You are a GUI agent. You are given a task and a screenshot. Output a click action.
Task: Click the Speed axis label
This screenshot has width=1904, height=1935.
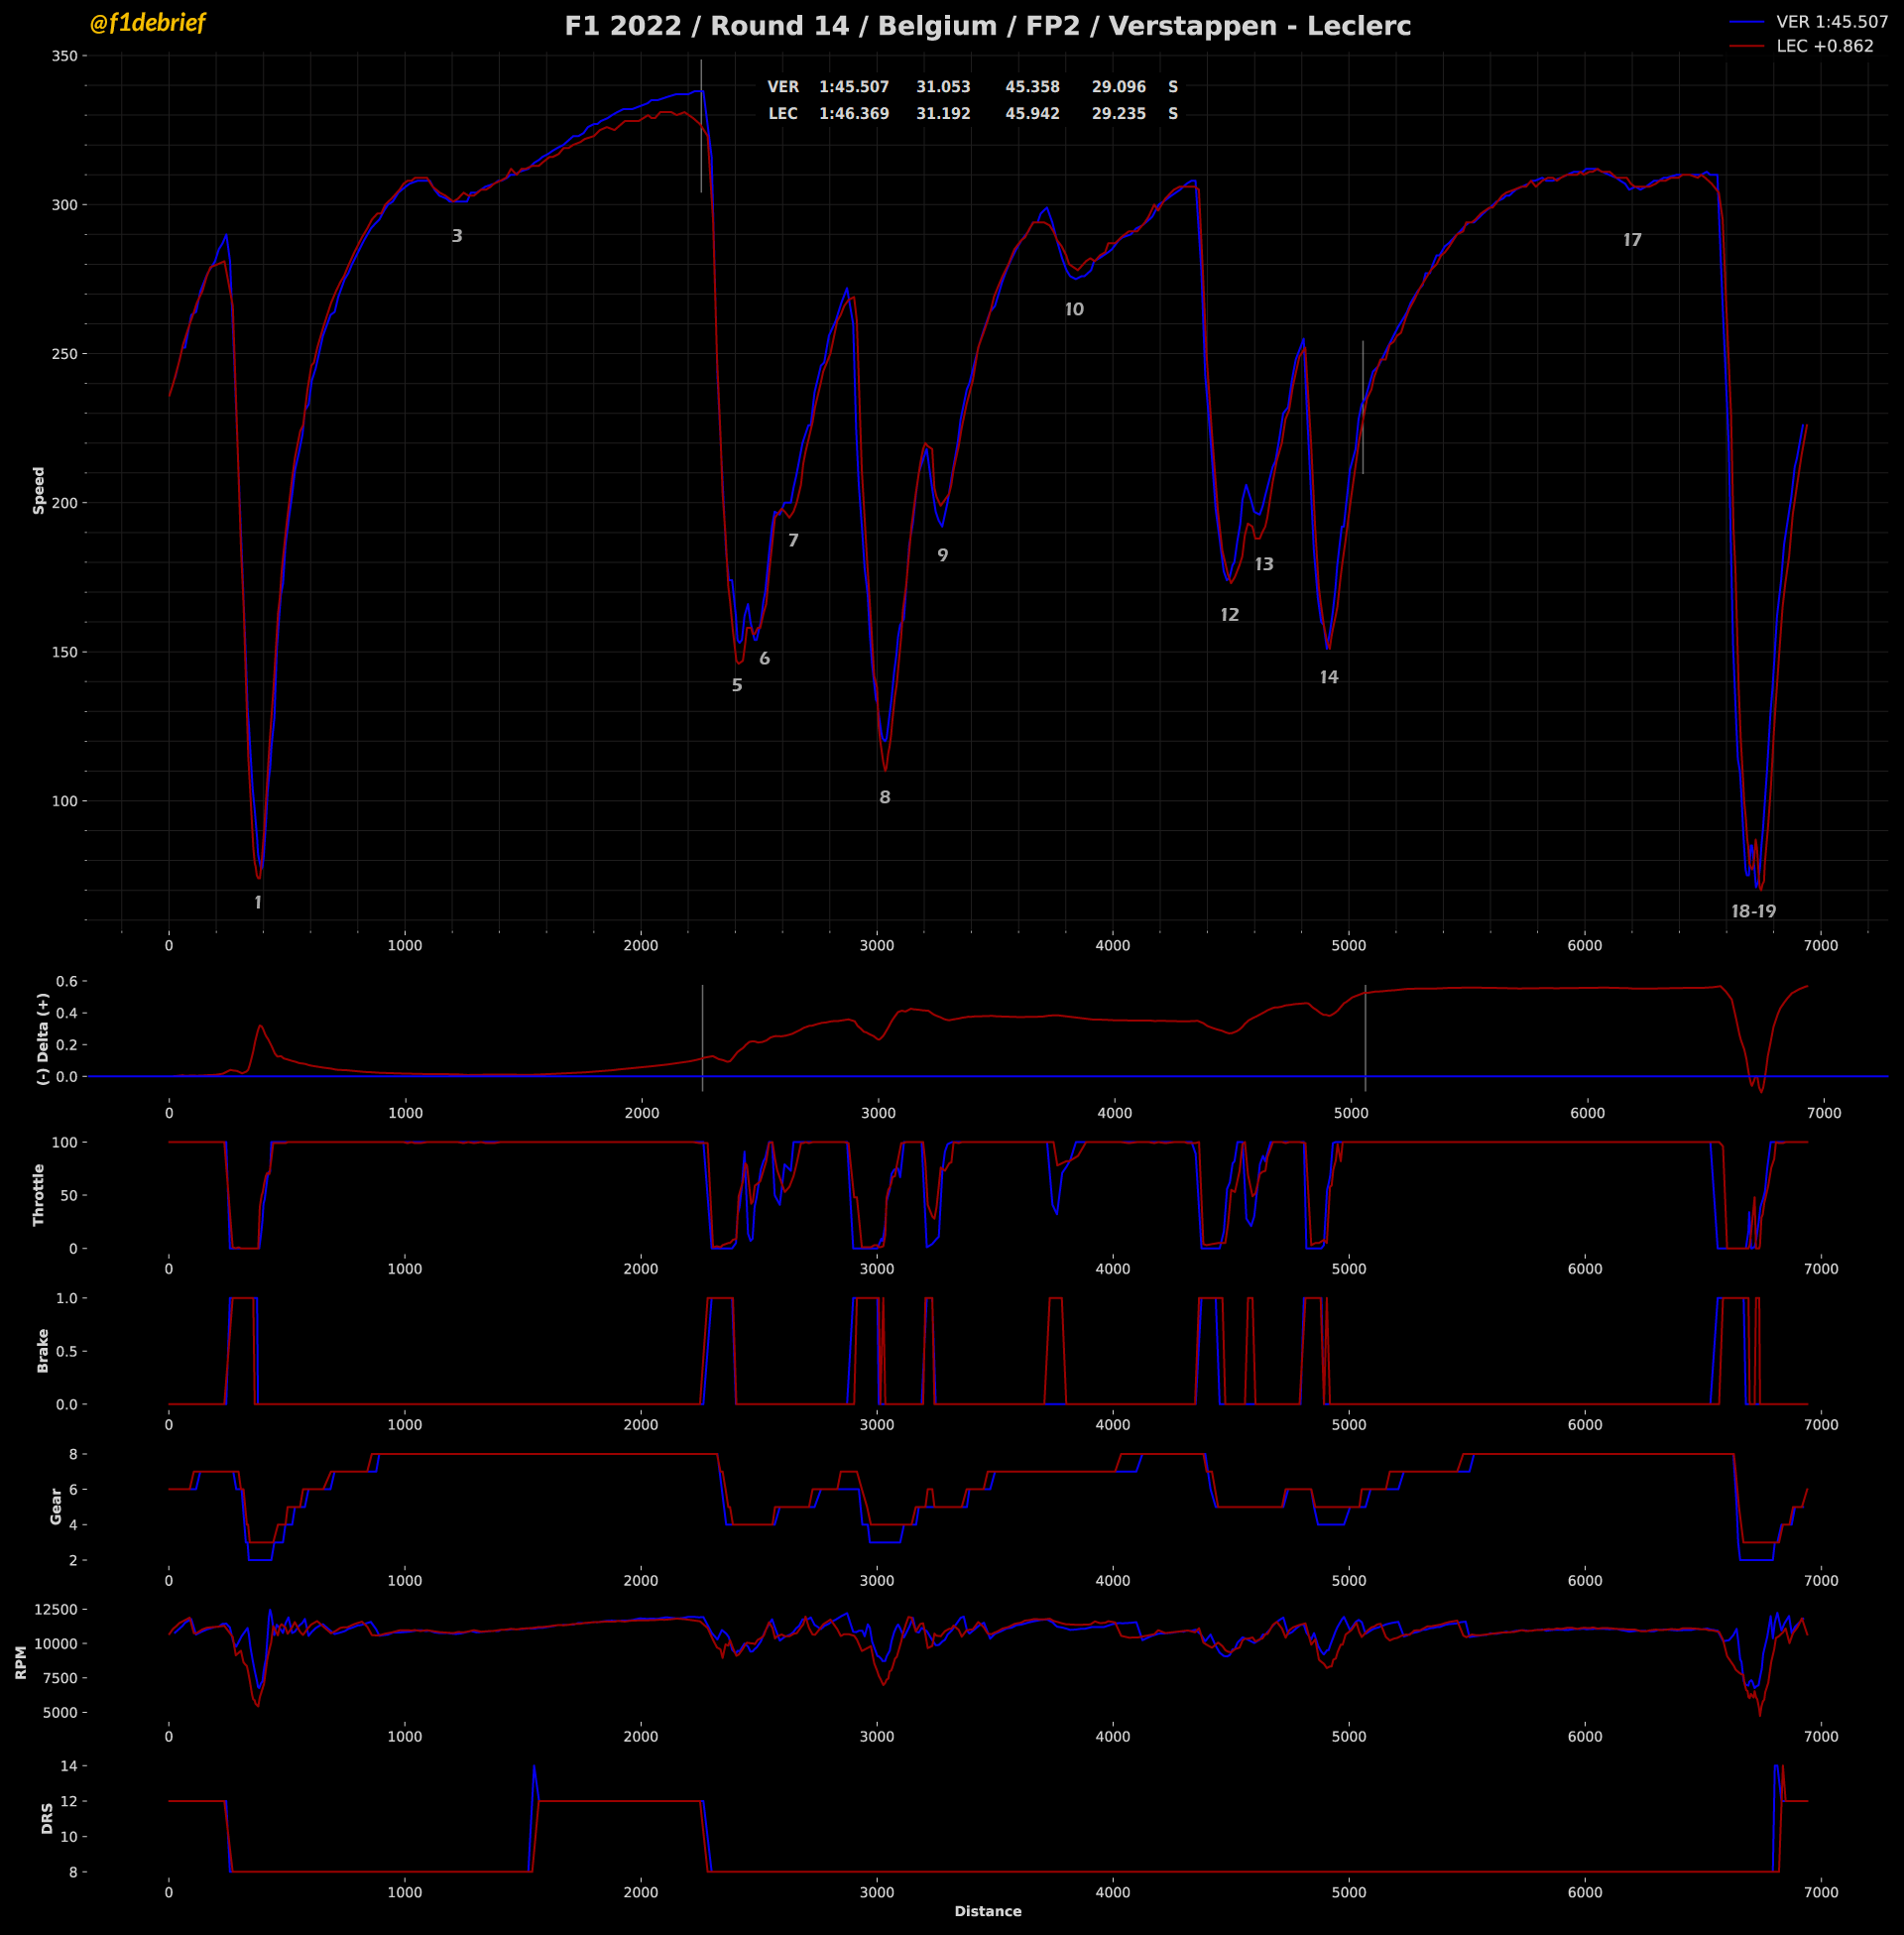pos(39,490)
